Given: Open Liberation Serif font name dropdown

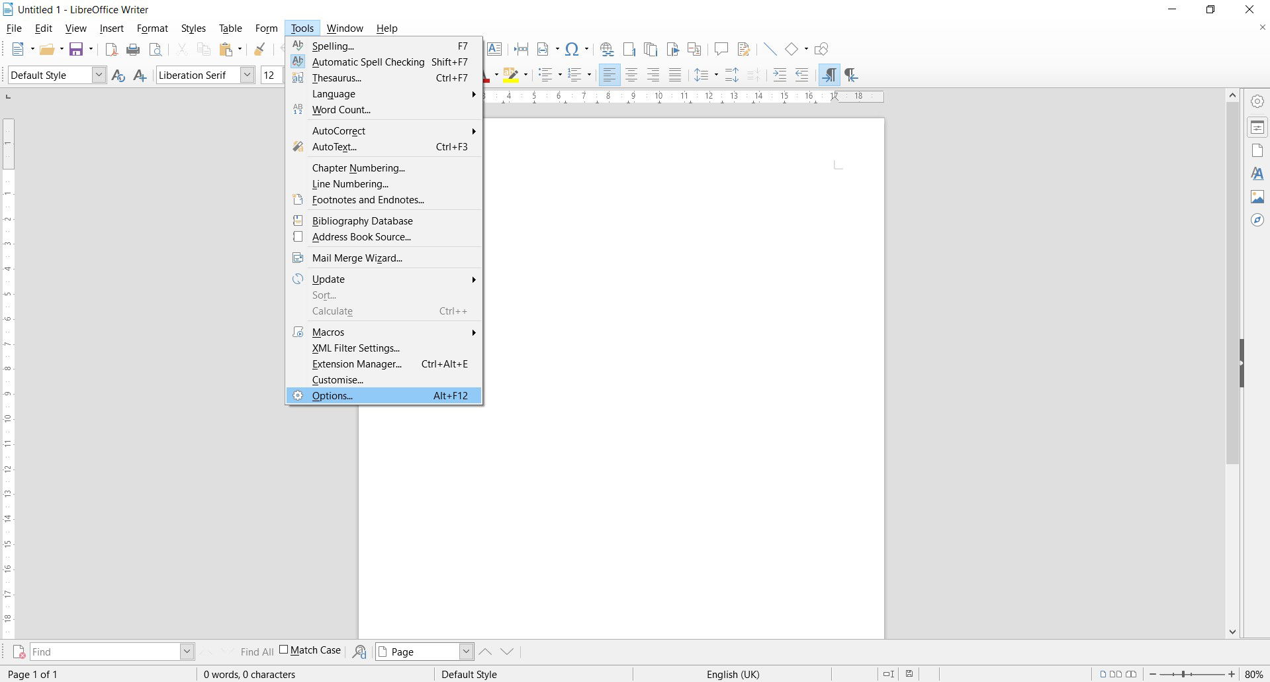Looking at the screenshot, I should point(248,75).
